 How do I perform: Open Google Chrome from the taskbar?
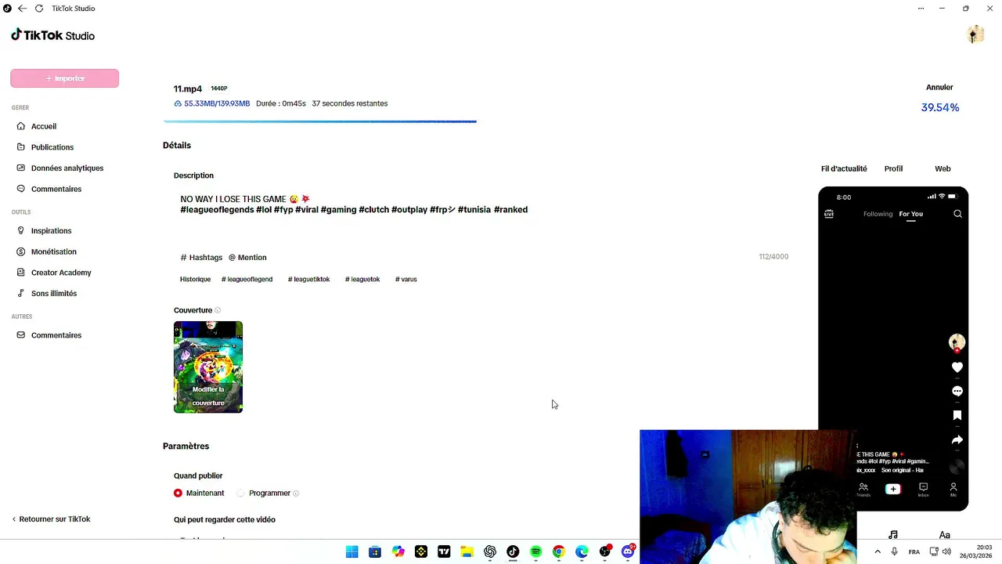click(x=558, y=551)
